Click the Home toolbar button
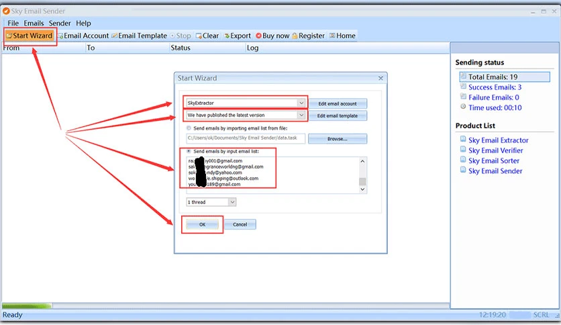561x325 pixels. coord(343,36)
